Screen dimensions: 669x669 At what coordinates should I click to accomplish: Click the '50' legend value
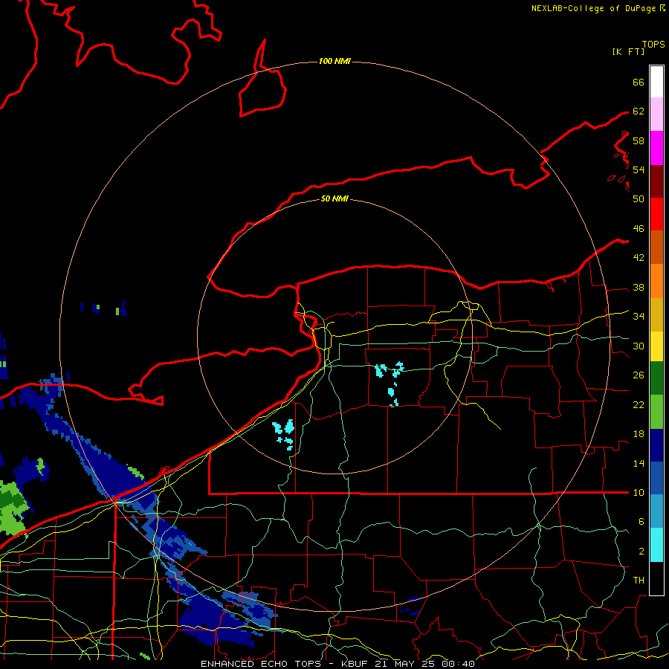[x=639, y=198]
